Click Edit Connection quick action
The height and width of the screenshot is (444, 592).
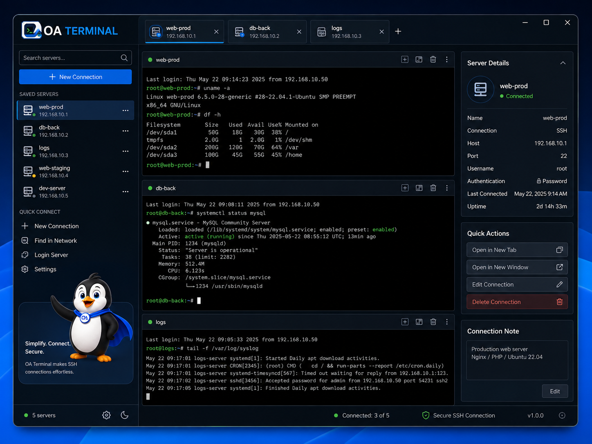517,285
